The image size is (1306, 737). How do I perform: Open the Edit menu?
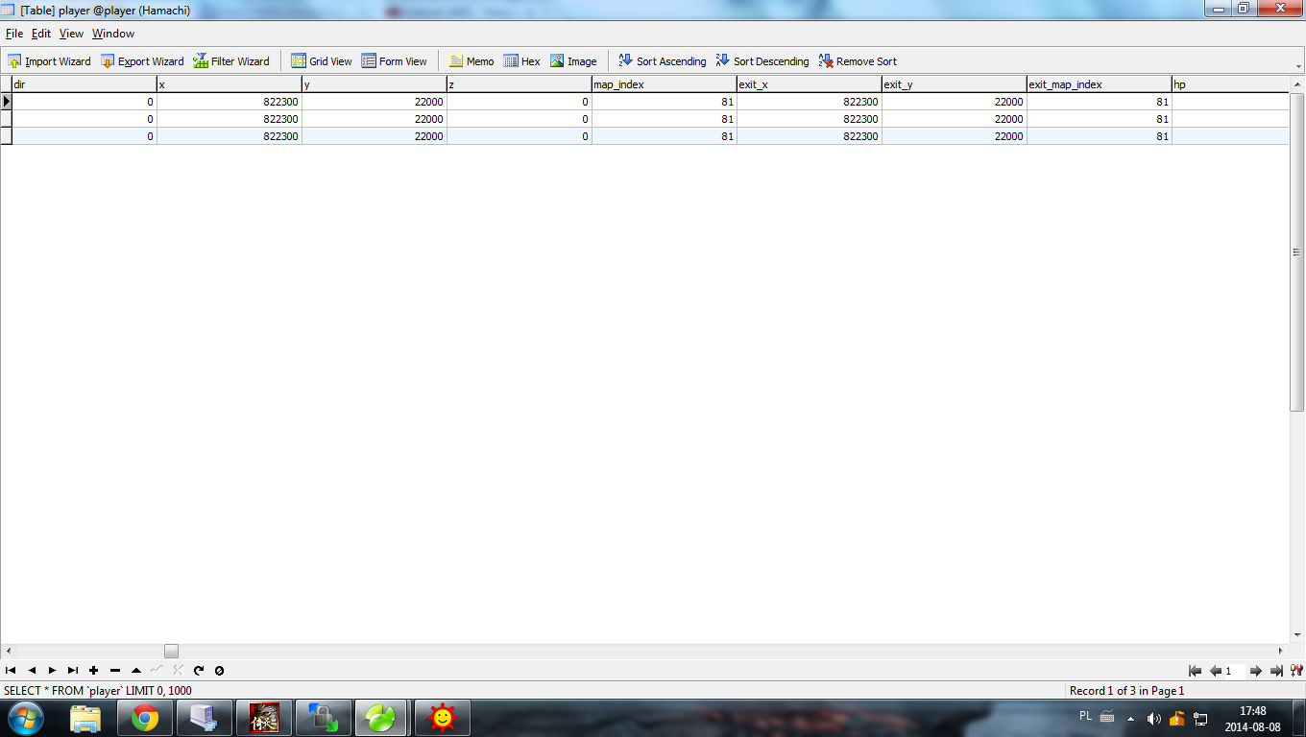tap(41, 34)
